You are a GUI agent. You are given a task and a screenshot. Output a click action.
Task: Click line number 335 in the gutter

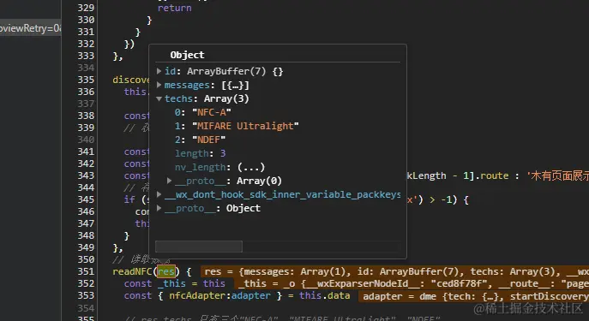coord(86,80)
